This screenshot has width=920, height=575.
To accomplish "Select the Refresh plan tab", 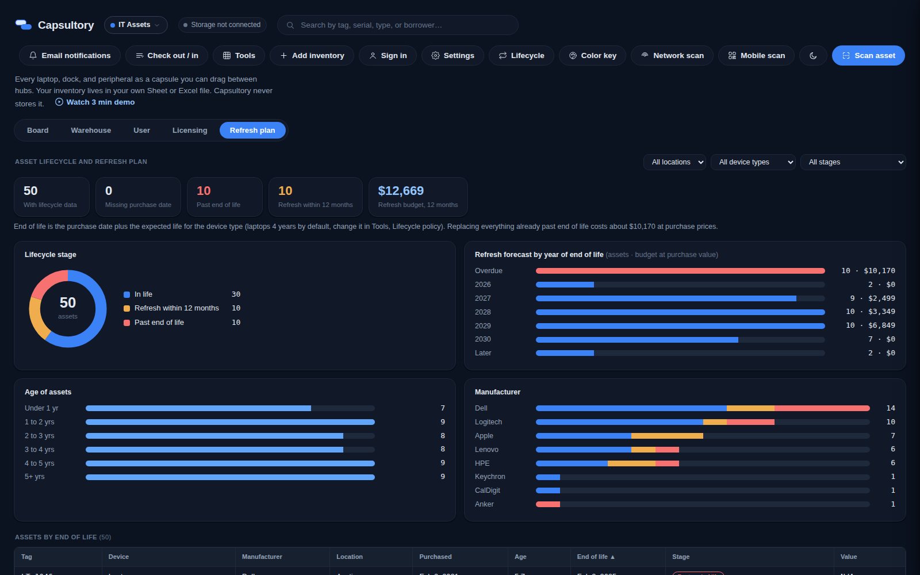I will (252, 131).
